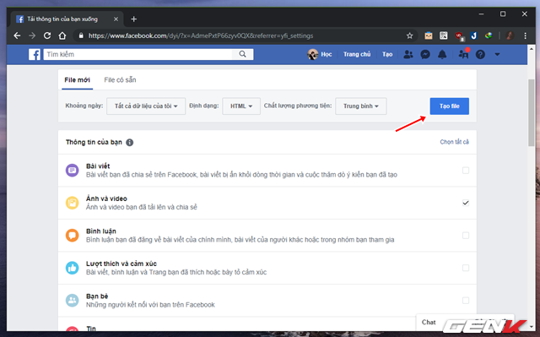The width and height of the screenshot is (540, 337).
Task: Click the Ảnh và video row title
Action: (106, 198)
